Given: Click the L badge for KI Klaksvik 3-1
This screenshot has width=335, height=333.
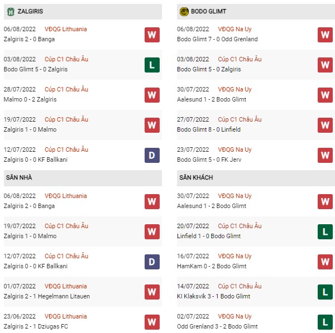Looking at the screenshot, I should (325, 292).
